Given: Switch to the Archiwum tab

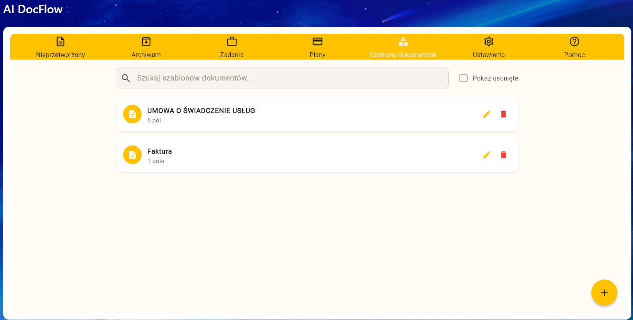Looking at the screenshot, I should coord(146,47).
